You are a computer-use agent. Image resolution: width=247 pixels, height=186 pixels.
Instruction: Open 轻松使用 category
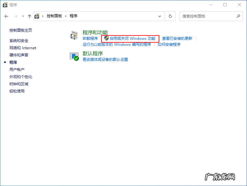click(x=17, y=91)
